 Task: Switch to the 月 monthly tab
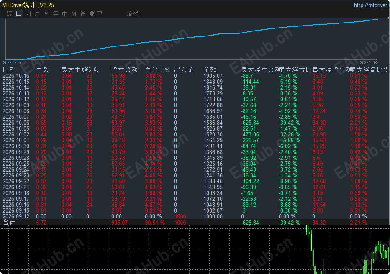point(37,14)
